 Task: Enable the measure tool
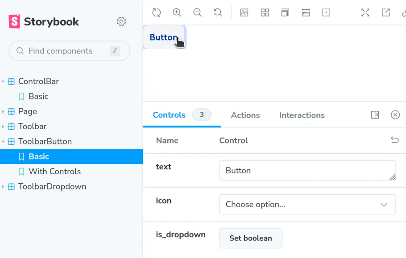click(x=306, y=12)
